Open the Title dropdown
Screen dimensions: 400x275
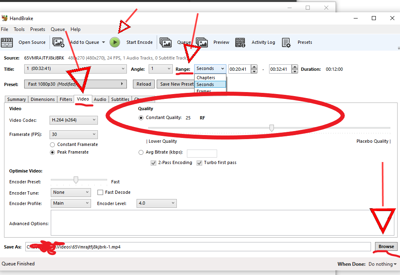[75, 69]
